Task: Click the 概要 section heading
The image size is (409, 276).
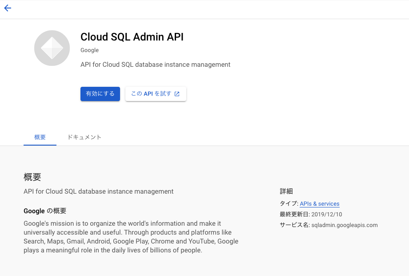Action: click(x=32, y=177)
